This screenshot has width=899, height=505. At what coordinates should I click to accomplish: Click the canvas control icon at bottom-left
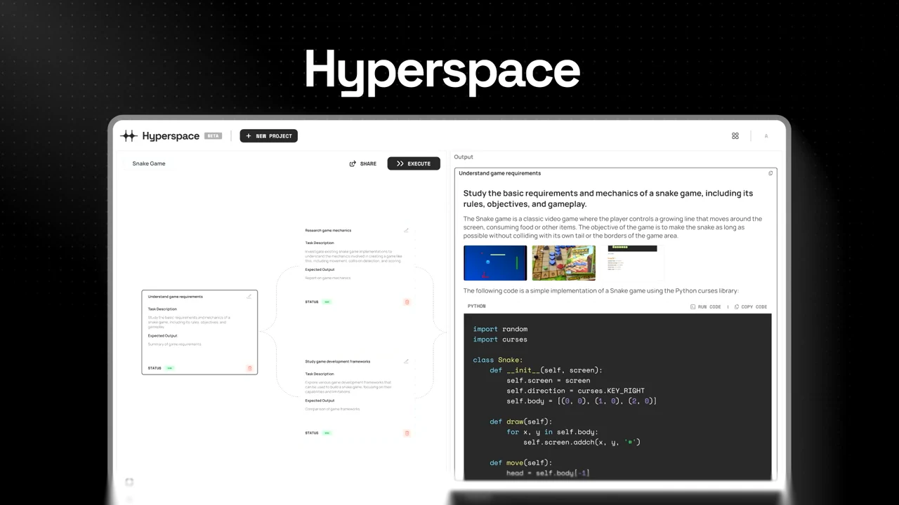click(x=129, y=482)
